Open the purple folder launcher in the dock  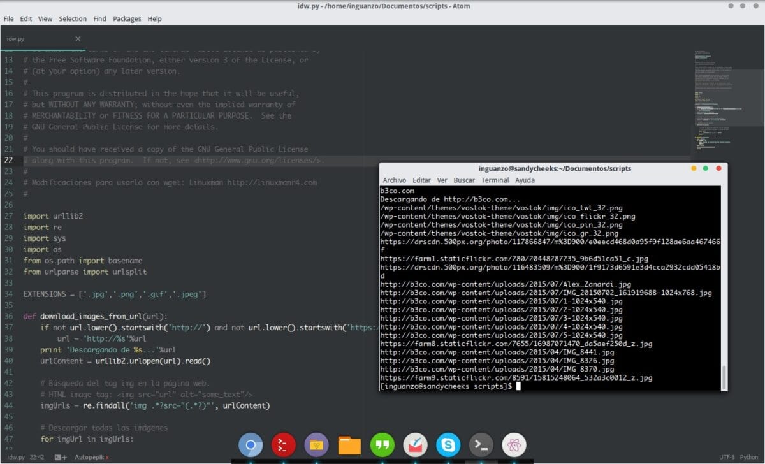point(317,445)
